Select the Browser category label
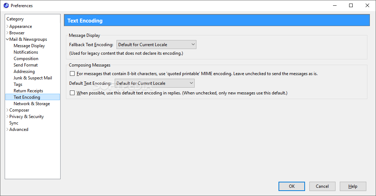 coord(17,33)
